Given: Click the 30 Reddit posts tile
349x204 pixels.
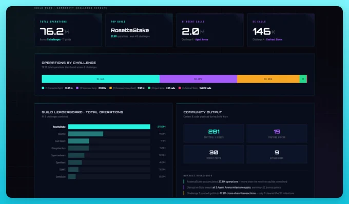Looking at the screenshot, I should tap(214, 154).
